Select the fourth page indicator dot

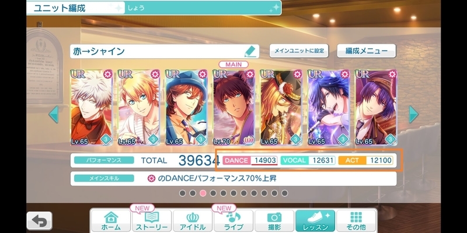(x=213, y=193)
